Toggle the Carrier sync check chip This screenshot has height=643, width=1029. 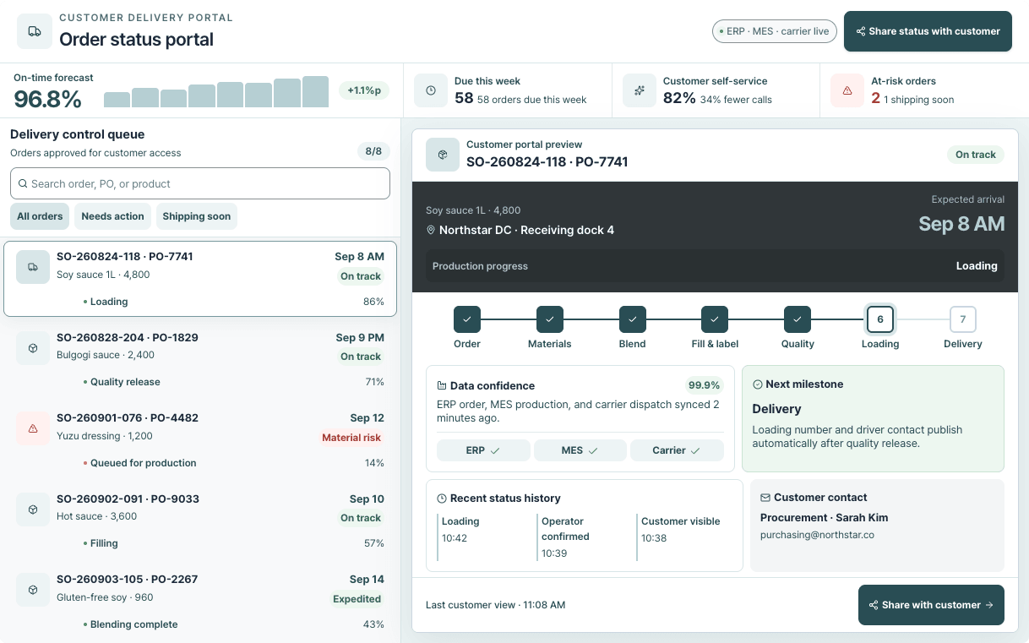[x=677, y=450]
